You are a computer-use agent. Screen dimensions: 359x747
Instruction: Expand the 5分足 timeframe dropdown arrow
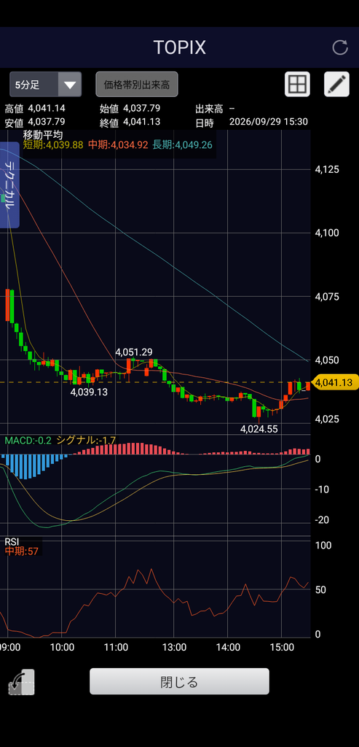click(x=70, y=85)
